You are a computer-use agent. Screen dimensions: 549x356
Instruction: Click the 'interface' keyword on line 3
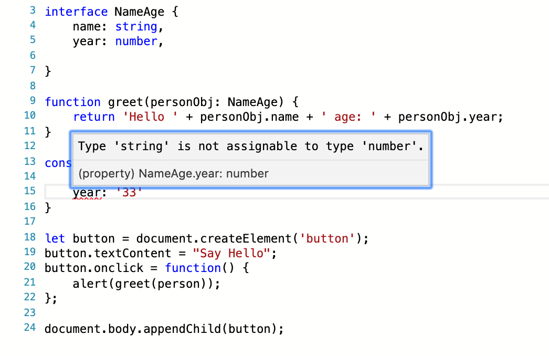pos(76,12)
